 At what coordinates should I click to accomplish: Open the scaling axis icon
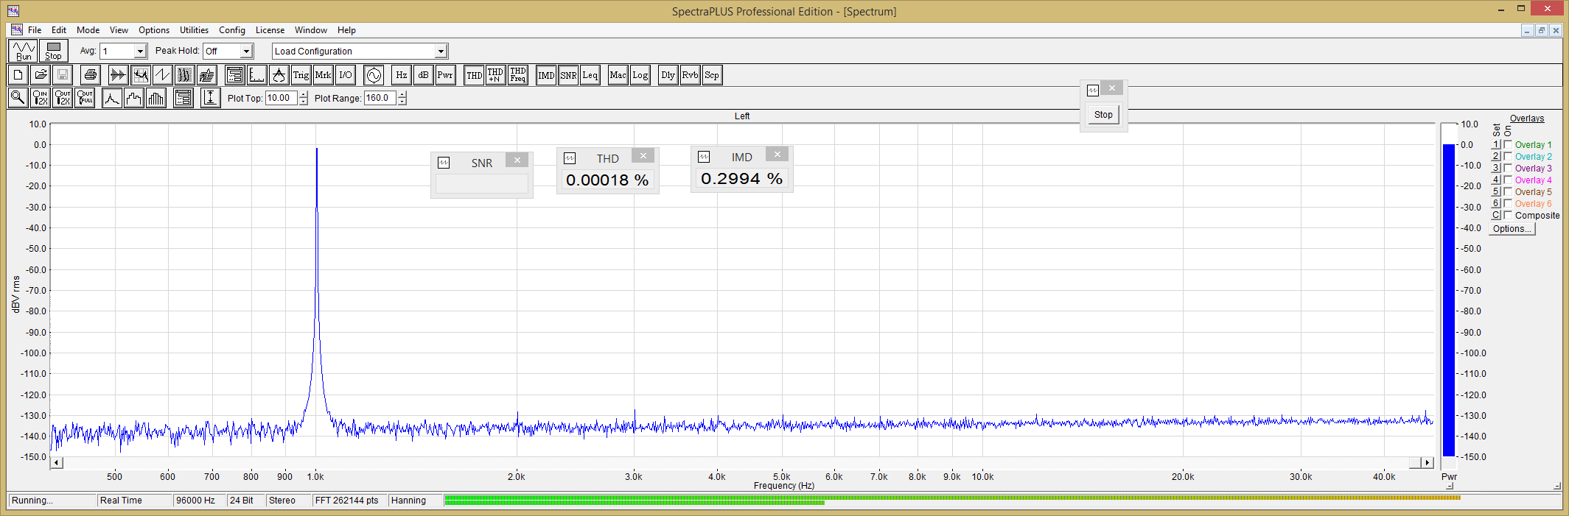pyautogui.click(x=256, y=75)
